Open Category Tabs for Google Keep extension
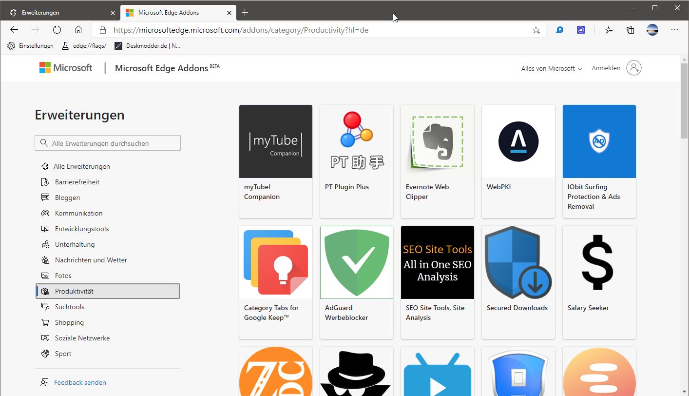The width and height of the screenshot is (689, 396). click(276, 282)
